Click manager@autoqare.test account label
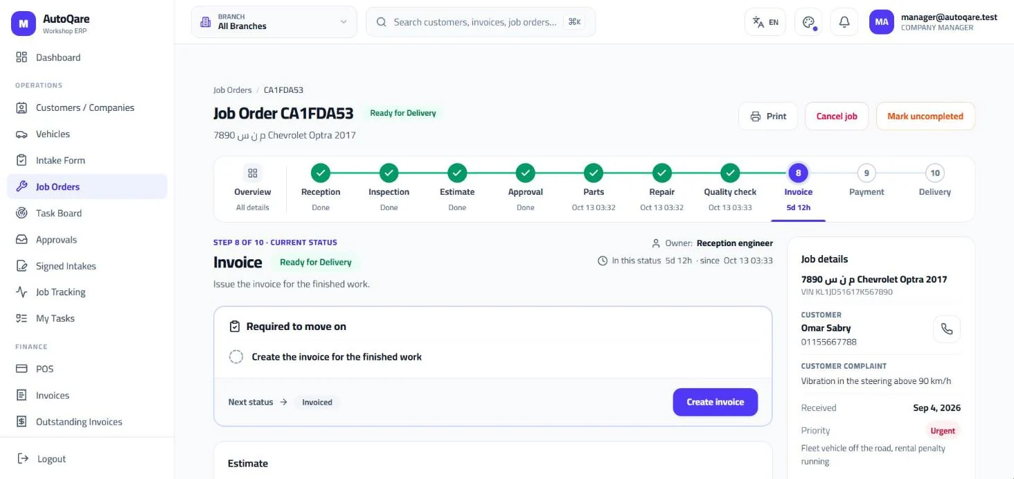The width and height of the screenshot is (1014, 479). (949, 17)
